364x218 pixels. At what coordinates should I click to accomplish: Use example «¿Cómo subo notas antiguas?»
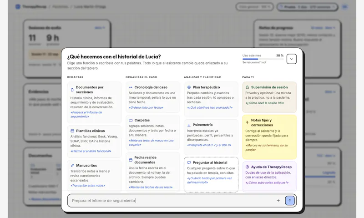pyautogui.click(x=267, y=183)
